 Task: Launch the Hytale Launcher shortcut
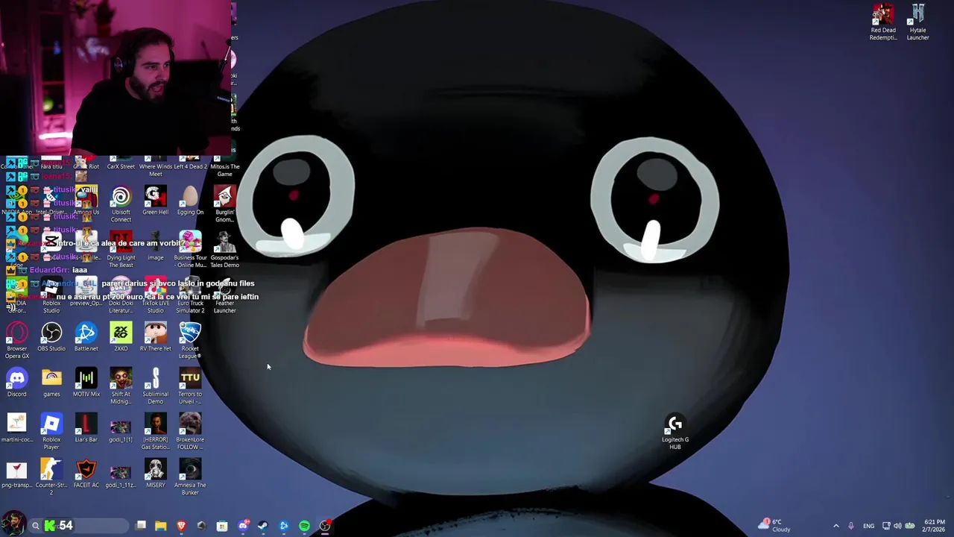[917, 22]
